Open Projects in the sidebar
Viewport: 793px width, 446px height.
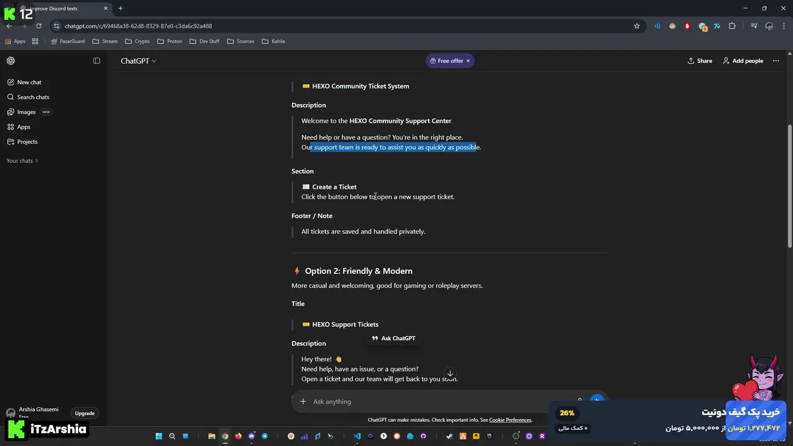[x=22, y=142]
